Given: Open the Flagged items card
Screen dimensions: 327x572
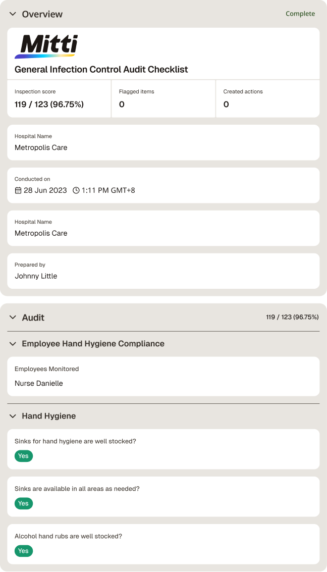Looking at the screenshot, I should 163,99.
